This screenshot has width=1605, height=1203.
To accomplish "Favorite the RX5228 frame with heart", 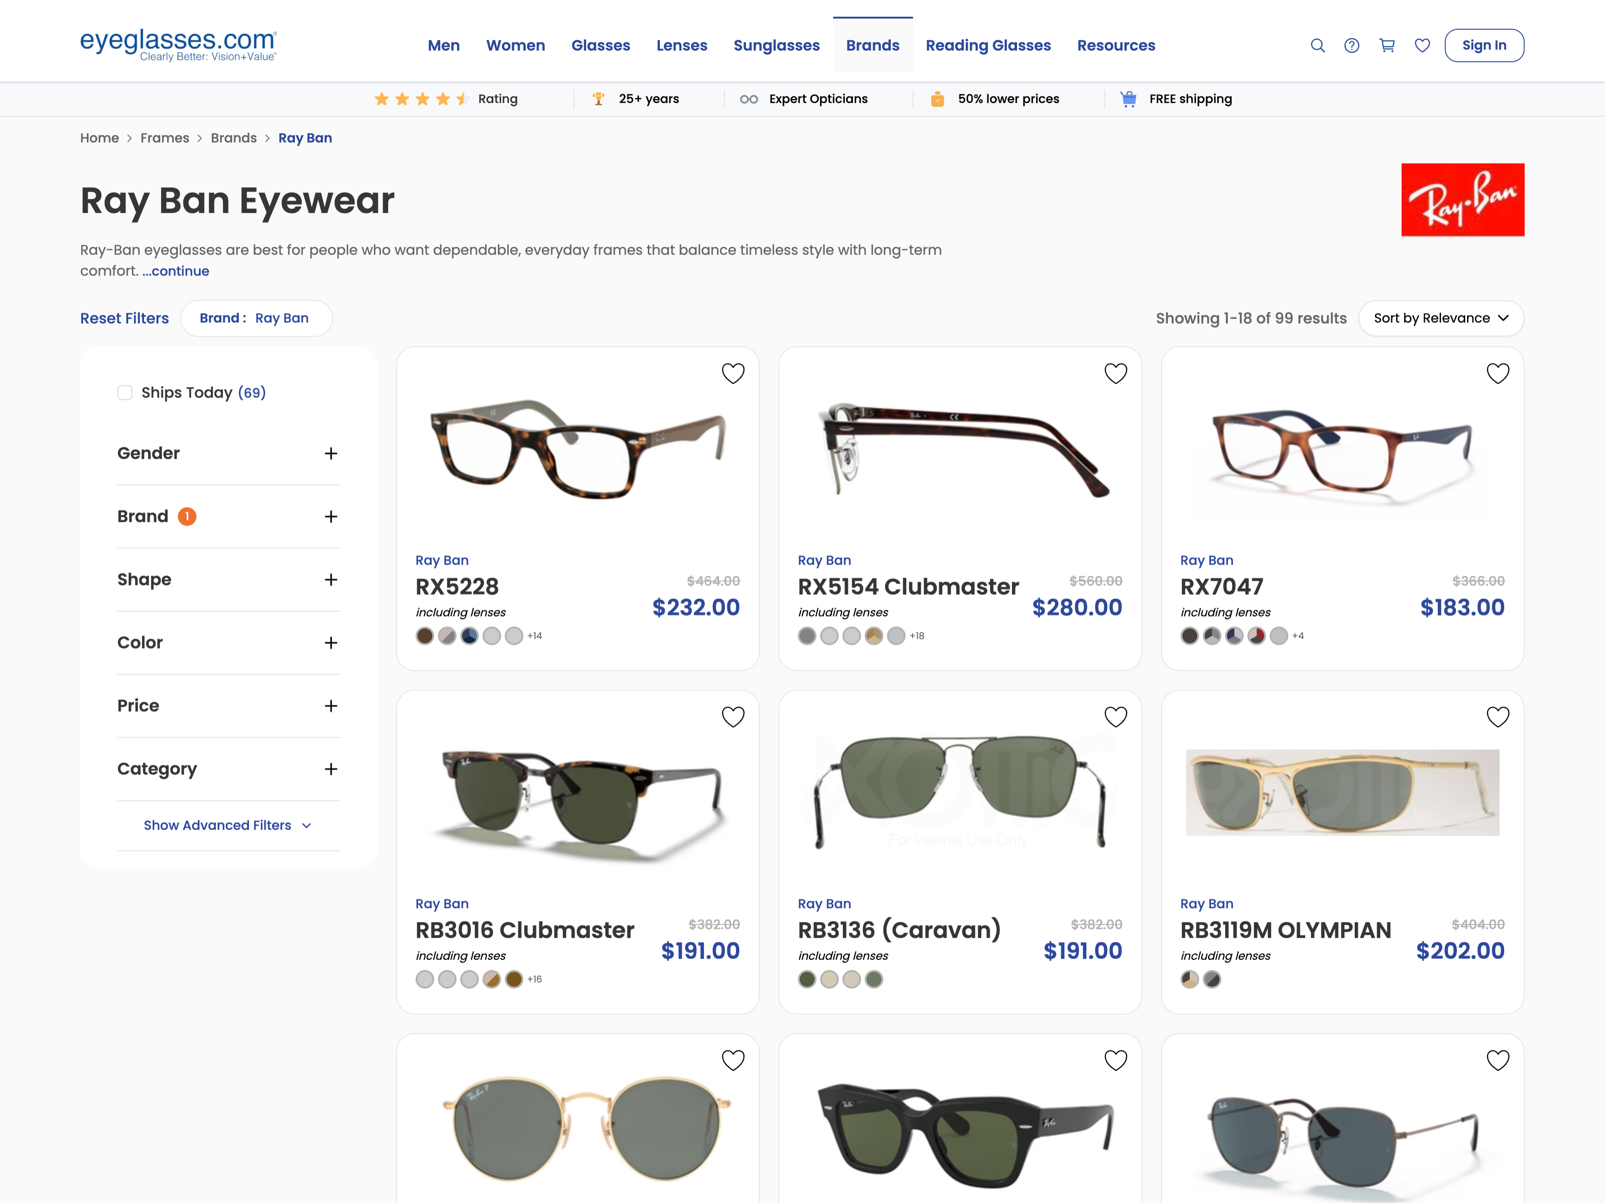I will [x=733, y=374].
